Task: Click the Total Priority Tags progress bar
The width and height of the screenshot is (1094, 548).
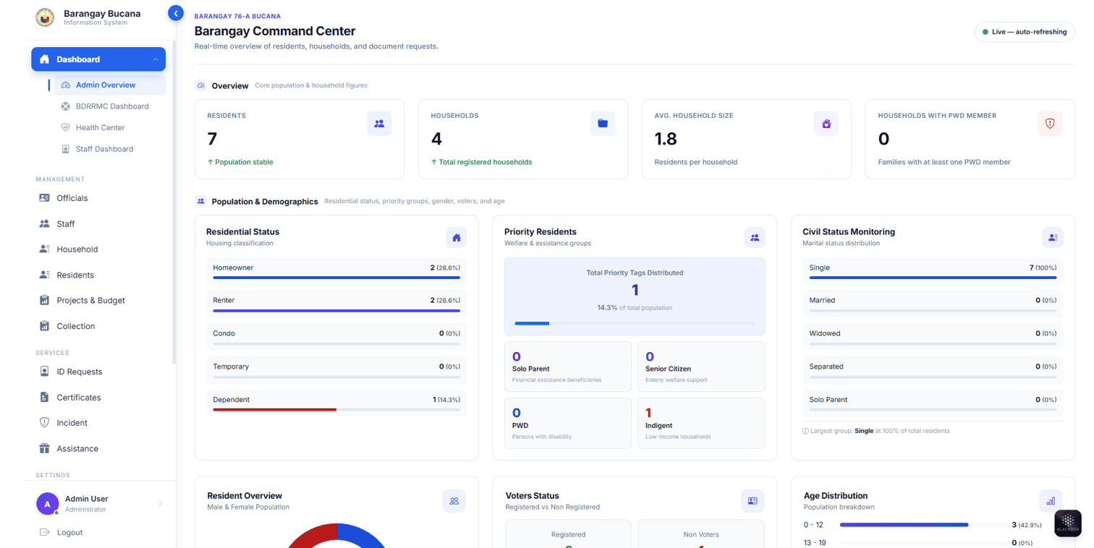Action: pyautogui.click(x=635, y=323)
